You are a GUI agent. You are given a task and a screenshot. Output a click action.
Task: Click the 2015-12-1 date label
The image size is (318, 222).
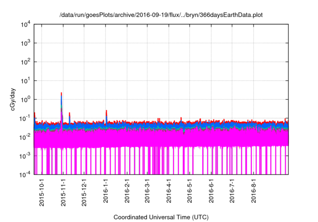tap(84, 192)
